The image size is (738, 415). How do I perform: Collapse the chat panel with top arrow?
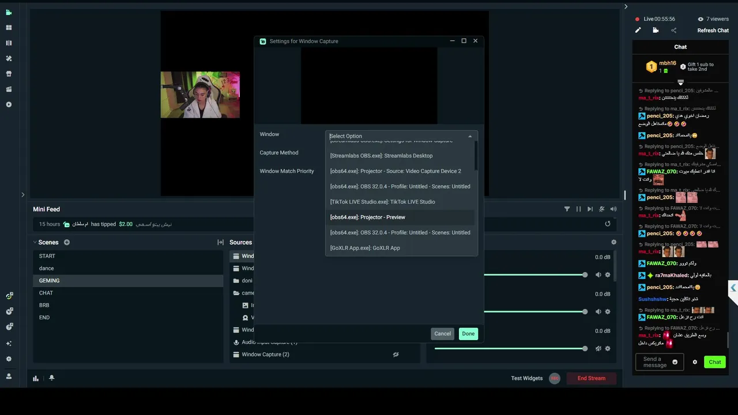[626, 7]
